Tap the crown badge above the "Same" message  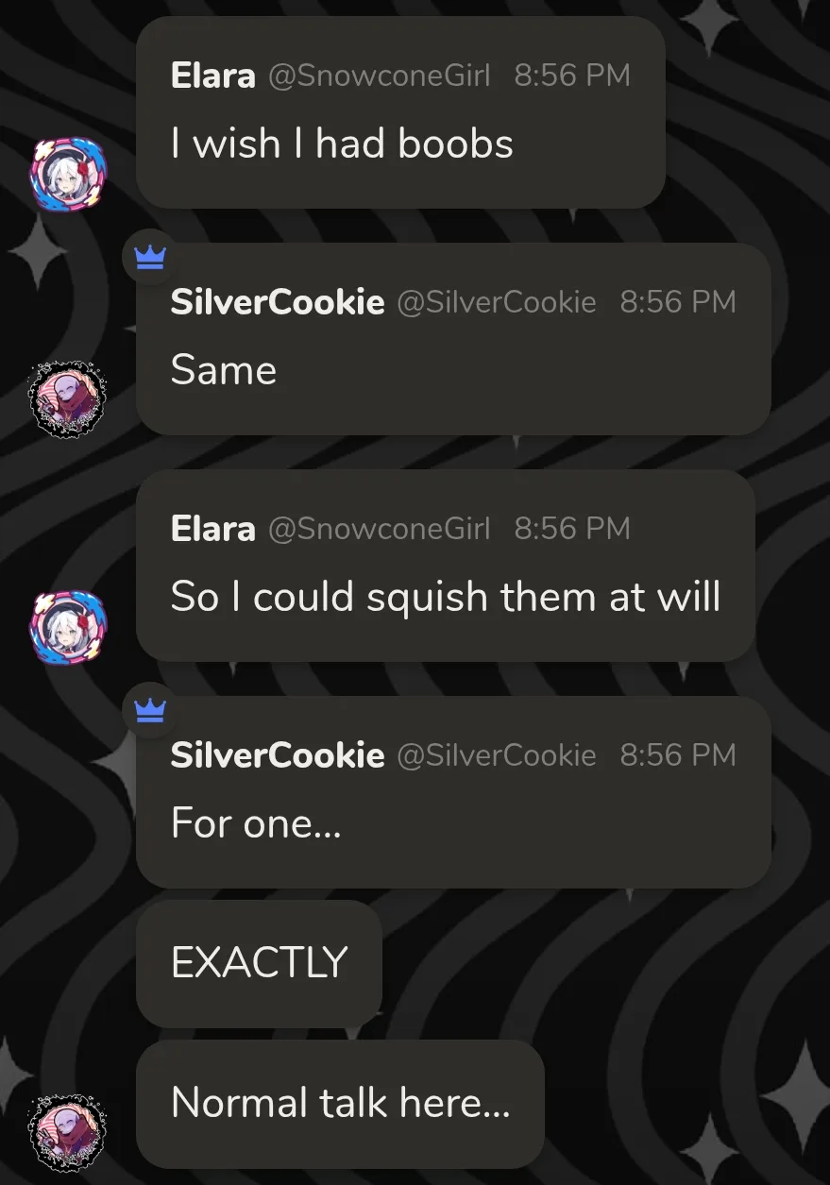[150, 257]
